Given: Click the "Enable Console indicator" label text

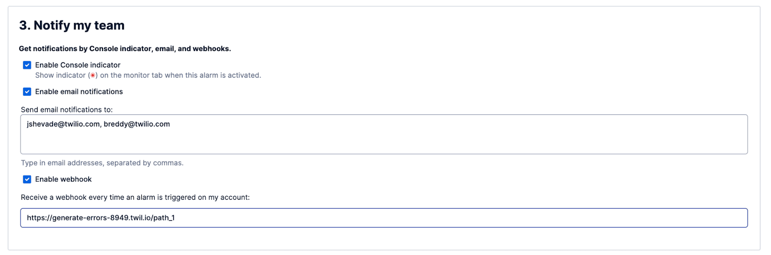Looking at the screenshot, I should (78, 65).
